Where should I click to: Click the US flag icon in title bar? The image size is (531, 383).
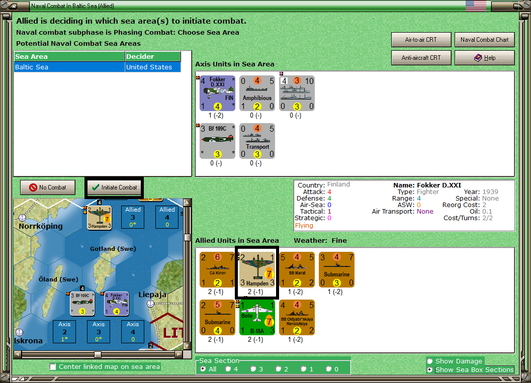point(476,6)
